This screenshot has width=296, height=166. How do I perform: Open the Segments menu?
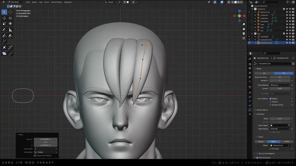[68, 2]
